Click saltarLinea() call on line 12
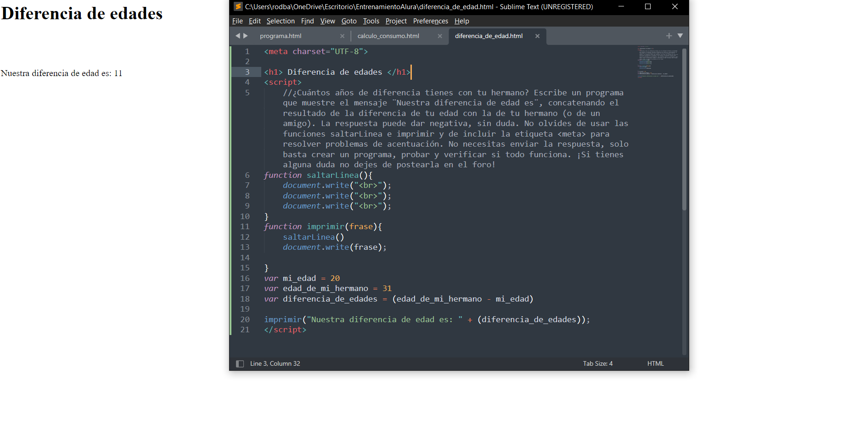 click(x=314, y=237)
